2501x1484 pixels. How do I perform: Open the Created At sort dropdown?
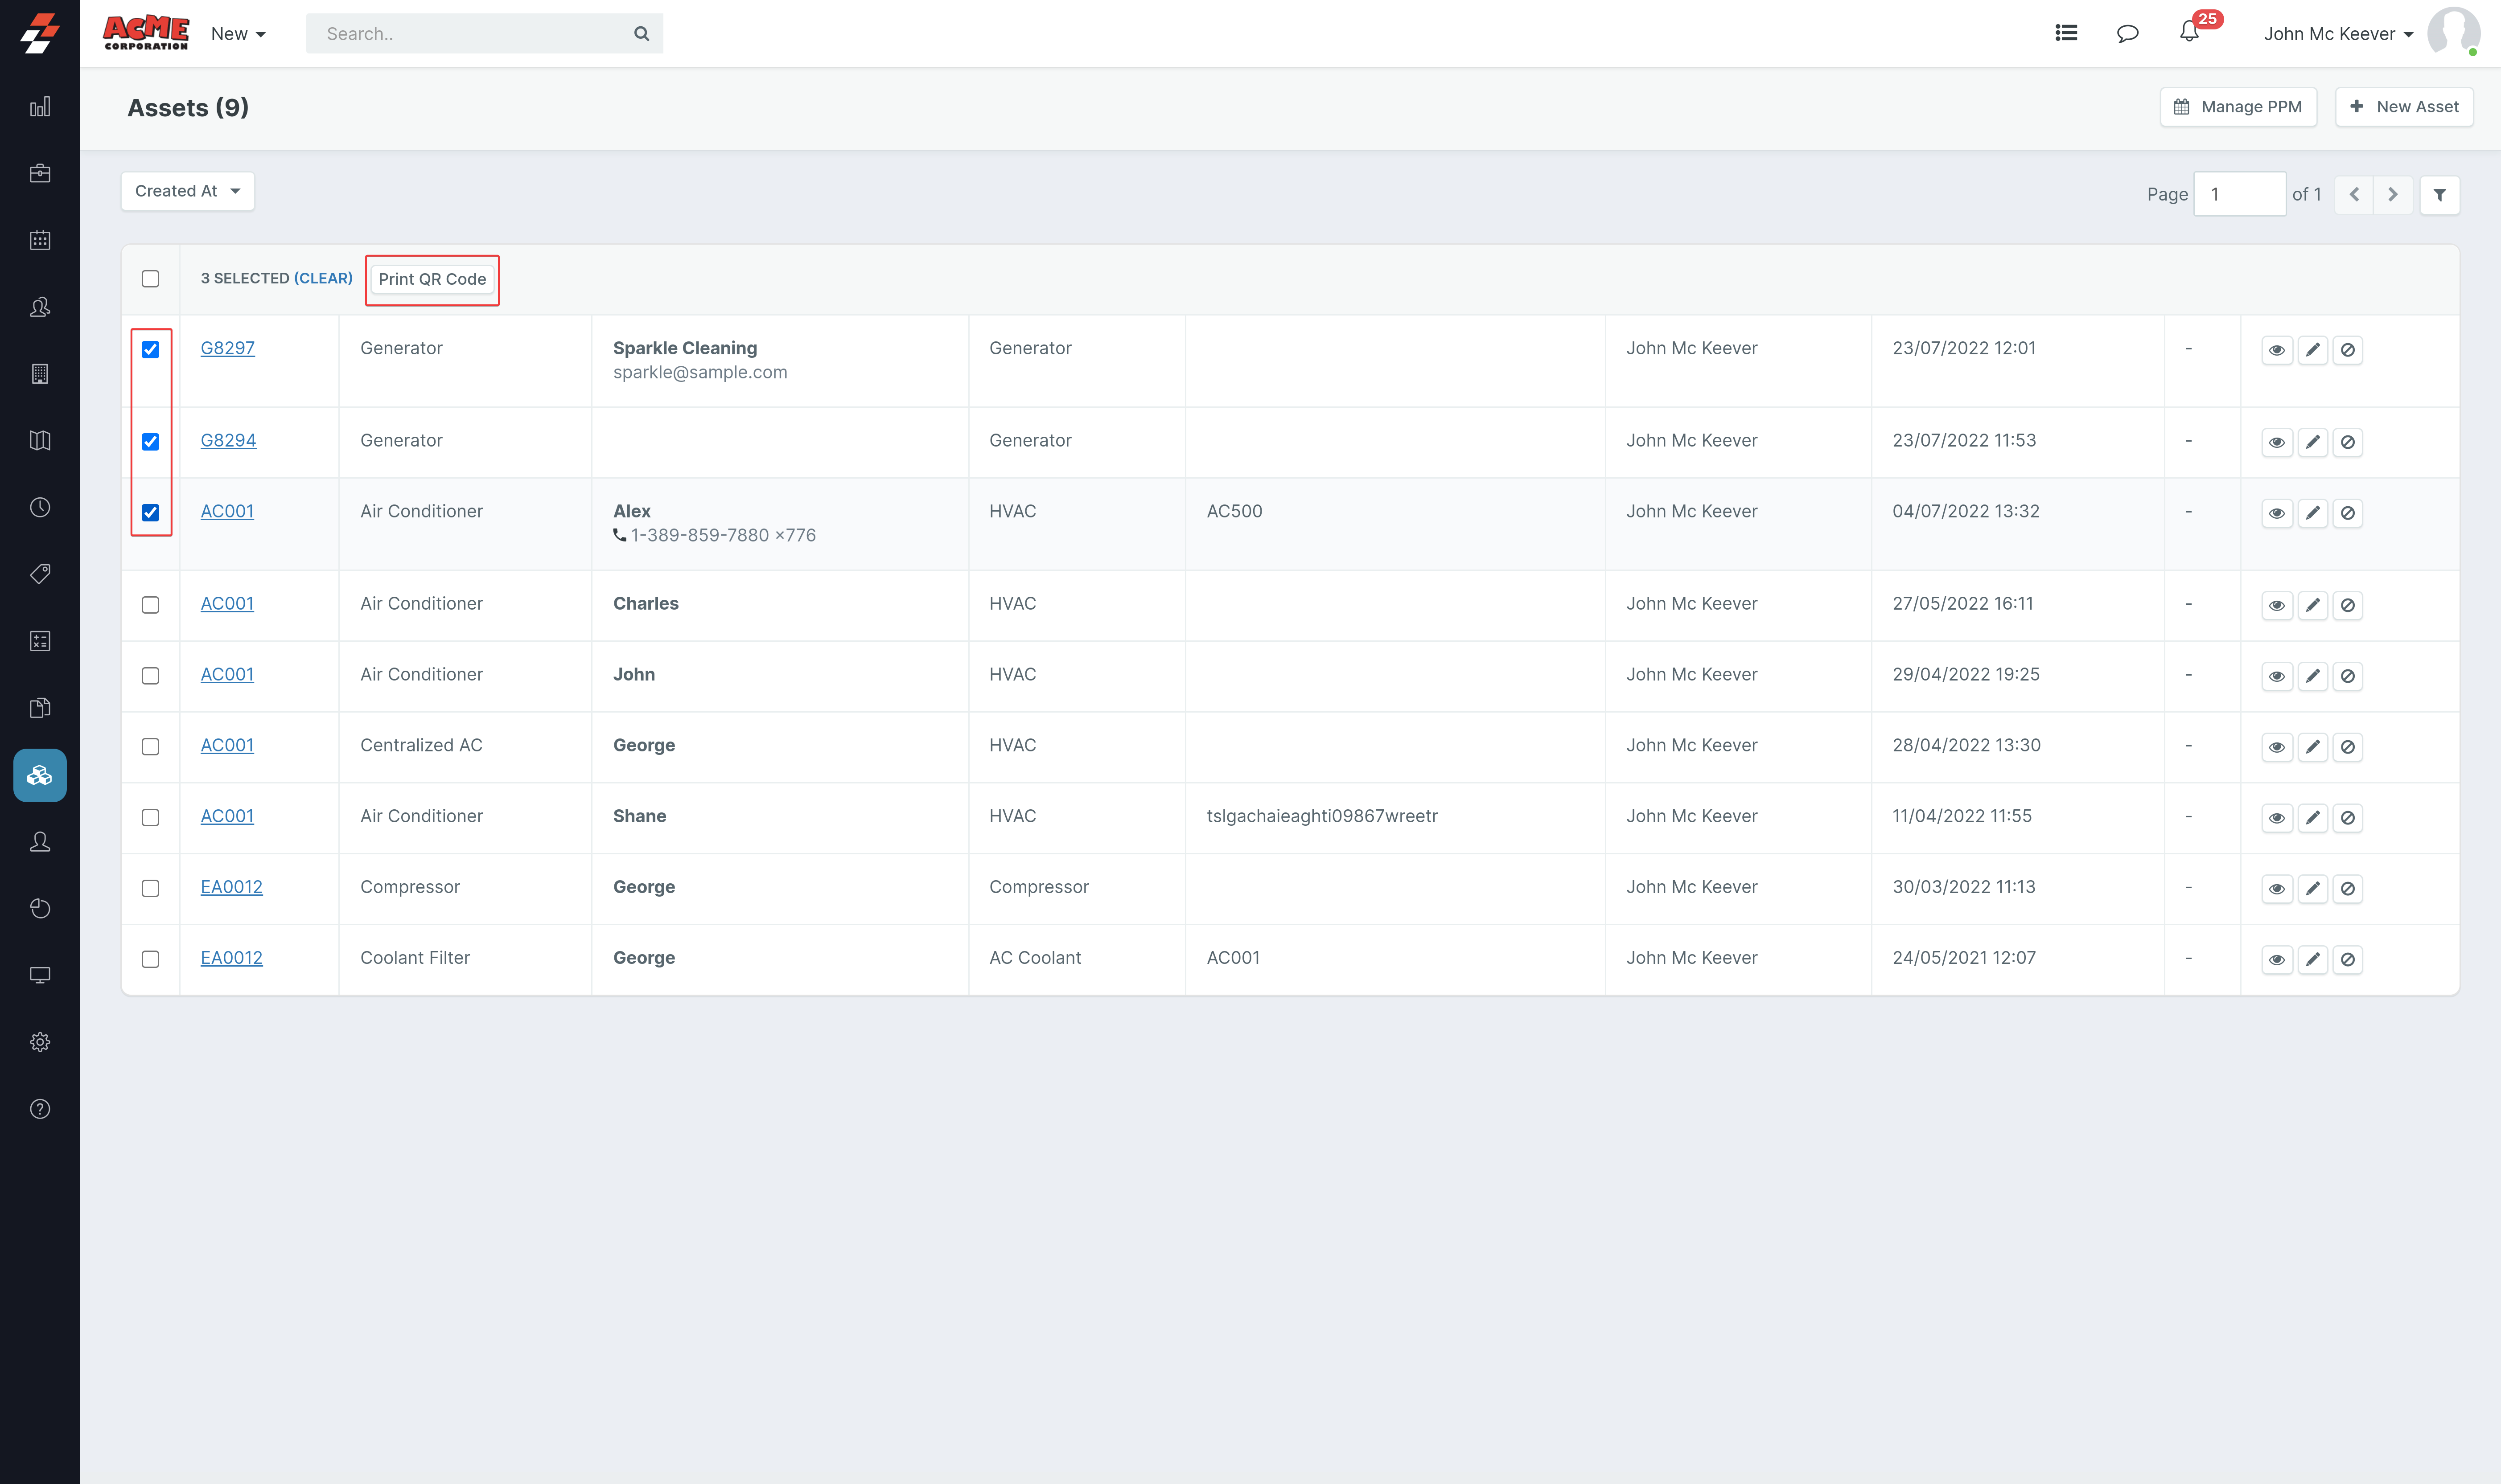coord(187,191)
